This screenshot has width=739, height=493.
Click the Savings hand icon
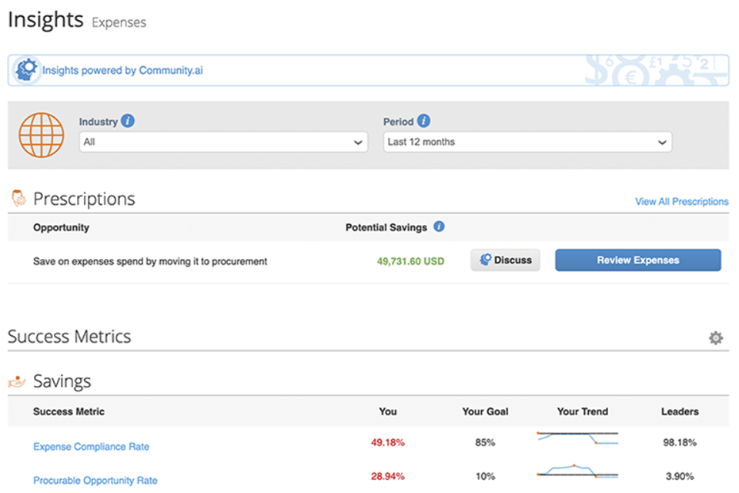tap(17, 381)
